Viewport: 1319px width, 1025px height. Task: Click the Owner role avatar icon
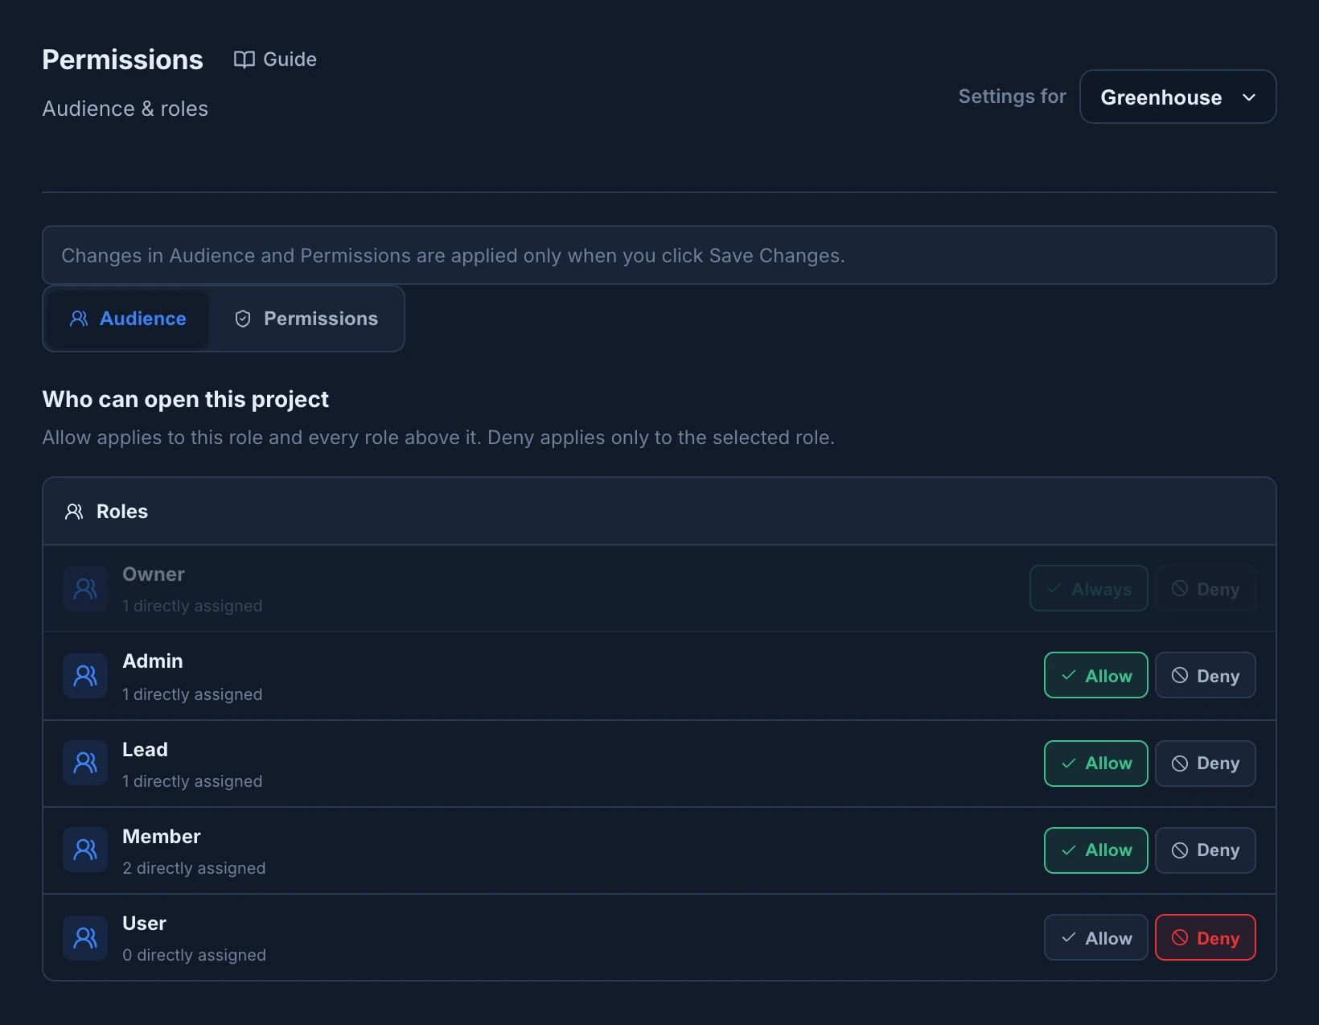(x=85, y=589)
